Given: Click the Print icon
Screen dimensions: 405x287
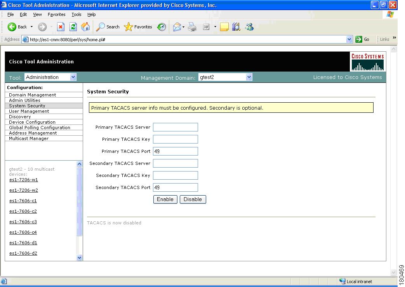Looking at the screenshot, I should [x=192, y=27].
